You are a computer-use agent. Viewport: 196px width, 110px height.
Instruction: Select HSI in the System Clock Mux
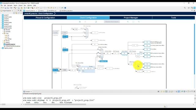pyautogui.click(x=102, y=50)
